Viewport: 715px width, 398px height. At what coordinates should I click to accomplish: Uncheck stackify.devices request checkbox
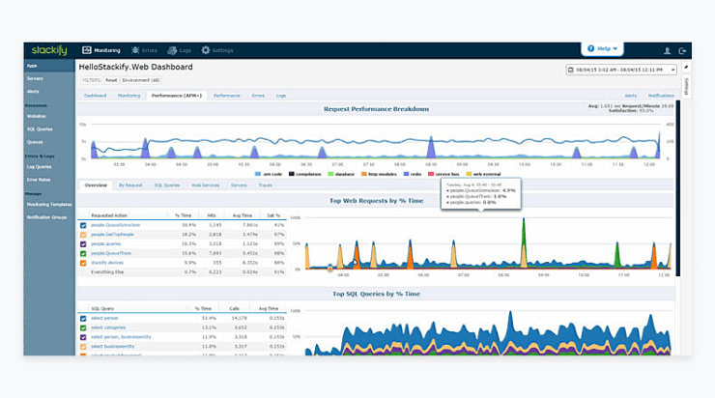(x=83, y=263)
